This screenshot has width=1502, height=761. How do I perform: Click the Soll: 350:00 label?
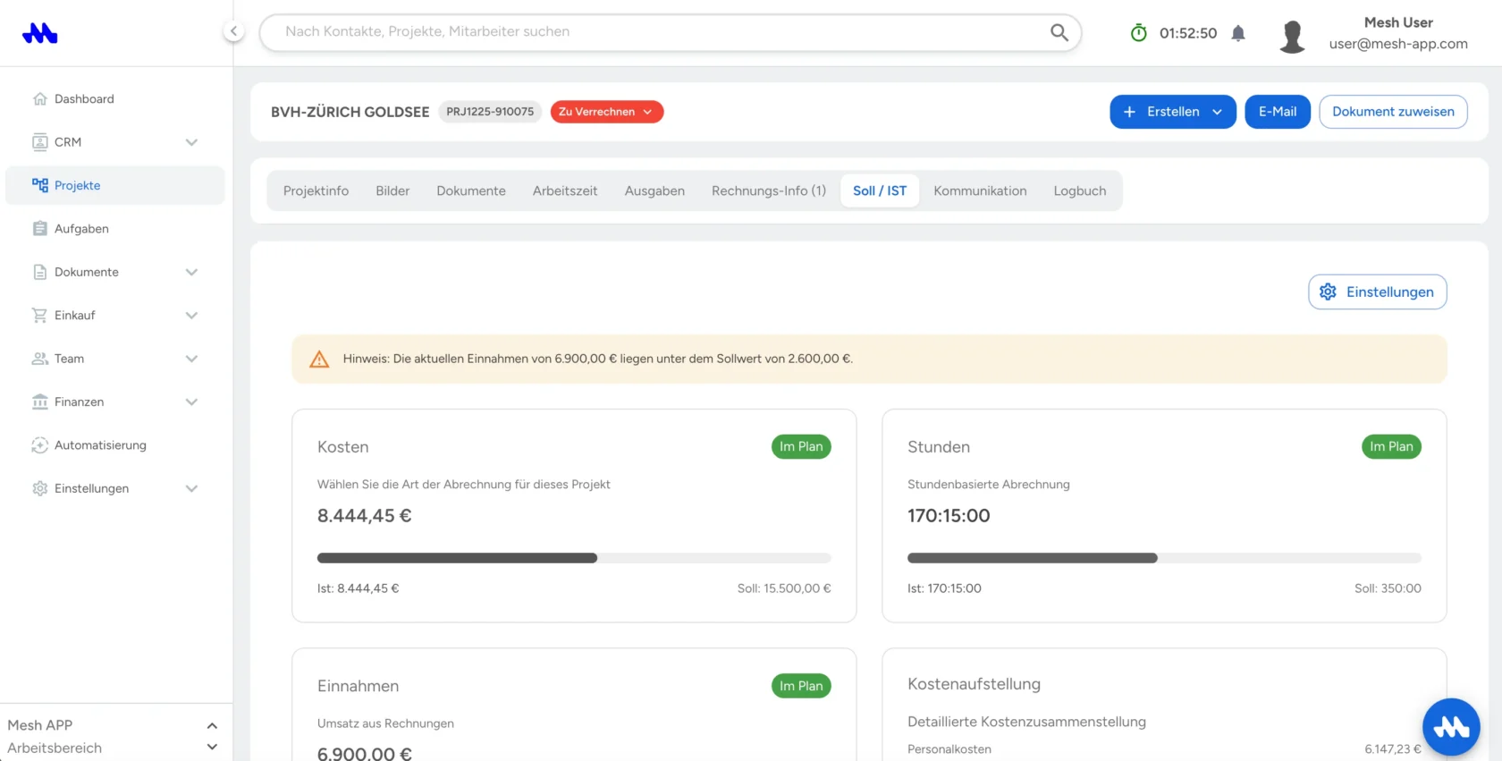coord(1388,588)
